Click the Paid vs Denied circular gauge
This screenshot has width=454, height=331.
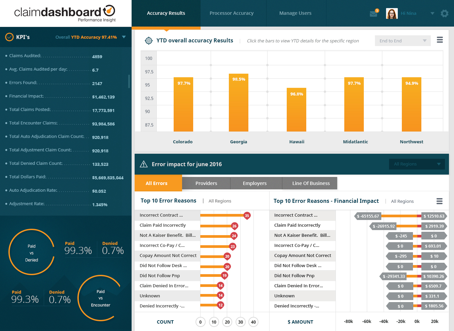[x=32, y=253]
